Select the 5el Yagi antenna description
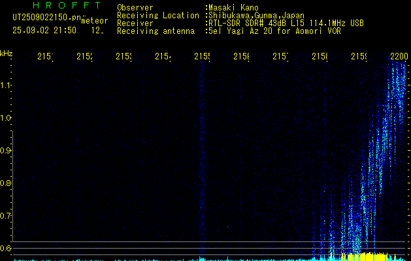This screenshot has height=261, width=411. coord(274,31)
